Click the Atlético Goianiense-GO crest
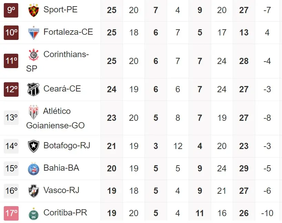This screenshot has height=223, width=282. tap(33, 112)
